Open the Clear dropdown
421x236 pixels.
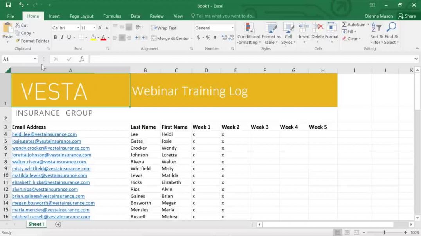pyautogui.click(x=351, y=39)
